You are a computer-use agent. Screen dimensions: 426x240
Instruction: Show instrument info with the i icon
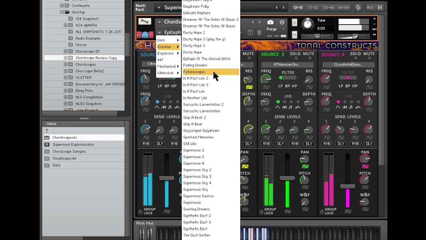coord(282,22)
